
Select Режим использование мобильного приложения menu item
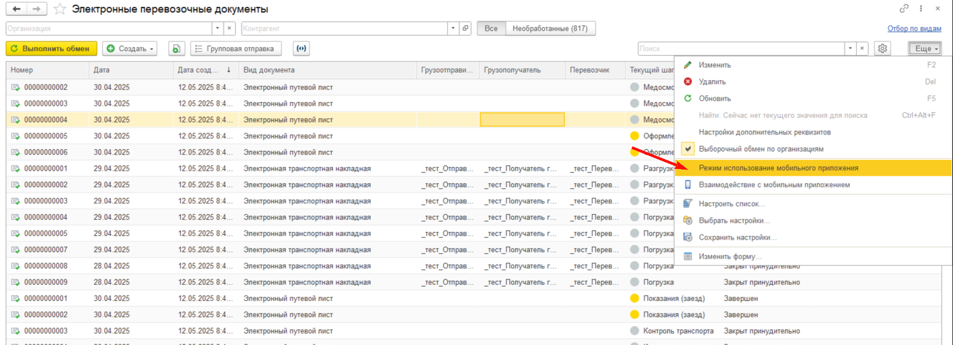click(x=778, y=168)
